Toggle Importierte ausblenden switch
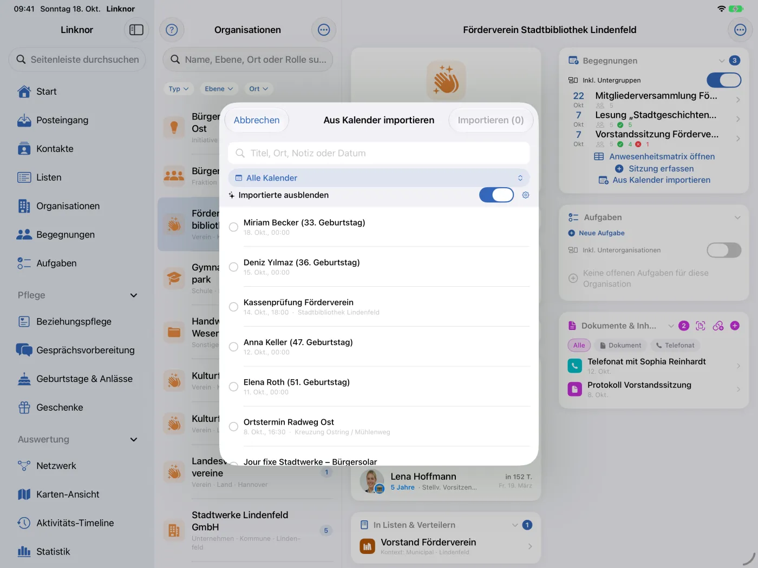The image size is (758, 568). pos(496,195)
